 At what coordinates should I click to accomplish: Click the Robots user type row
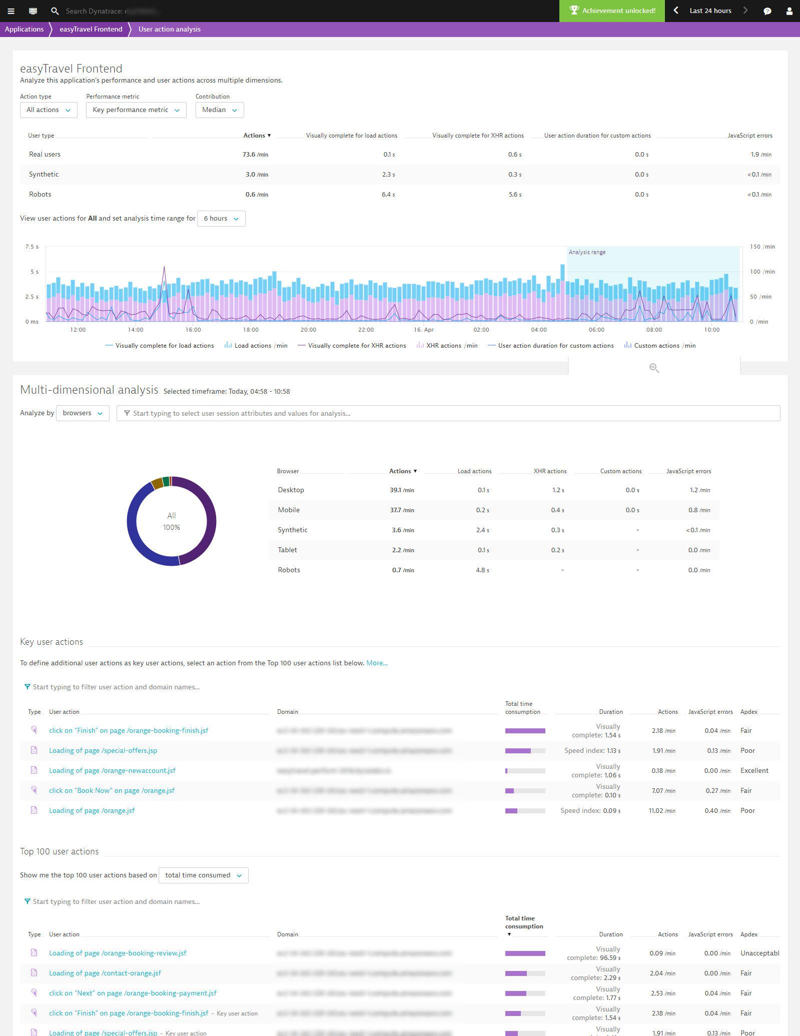tap(400, 195)
